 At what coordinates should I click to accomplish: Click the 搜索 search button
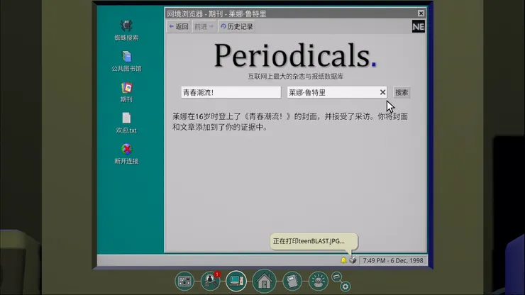pyautogui.click(x=402, y=92)
